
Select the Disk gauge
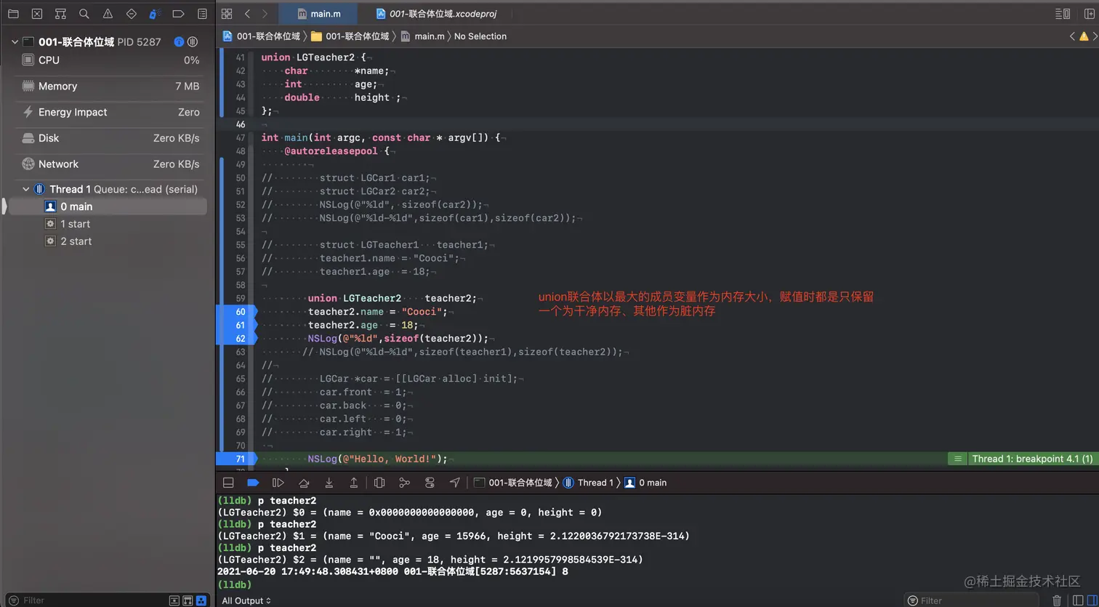coord(110,138)
